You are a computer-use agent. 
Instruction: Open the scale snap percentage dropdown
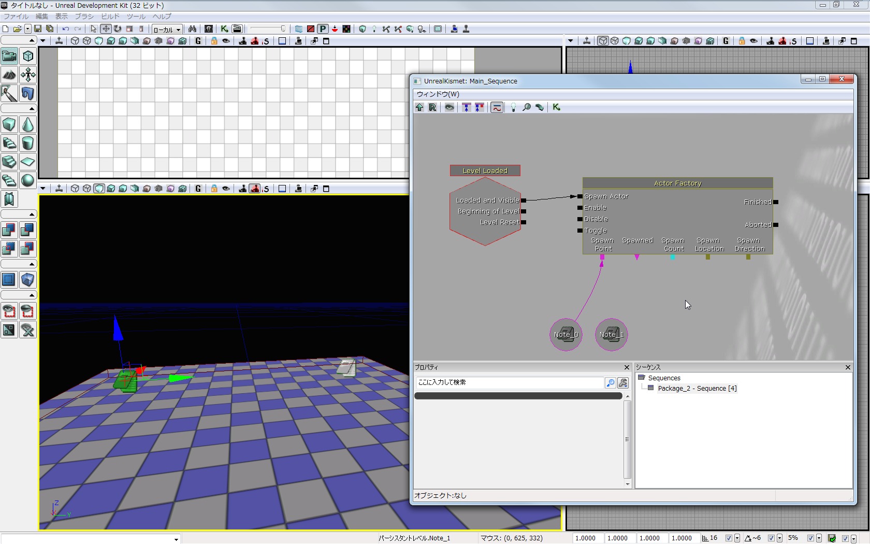click(x=819, y=538)
